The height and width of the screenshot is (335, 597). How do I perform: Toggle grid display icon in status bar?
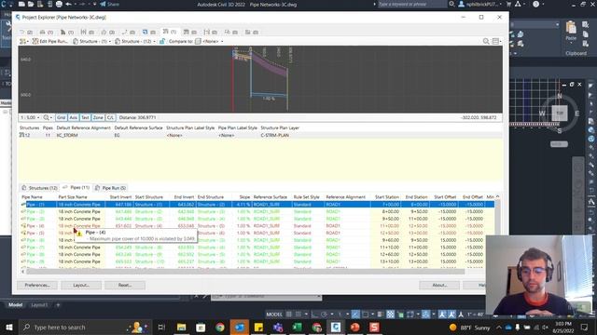pyautogui.click(x=289, y=315)
